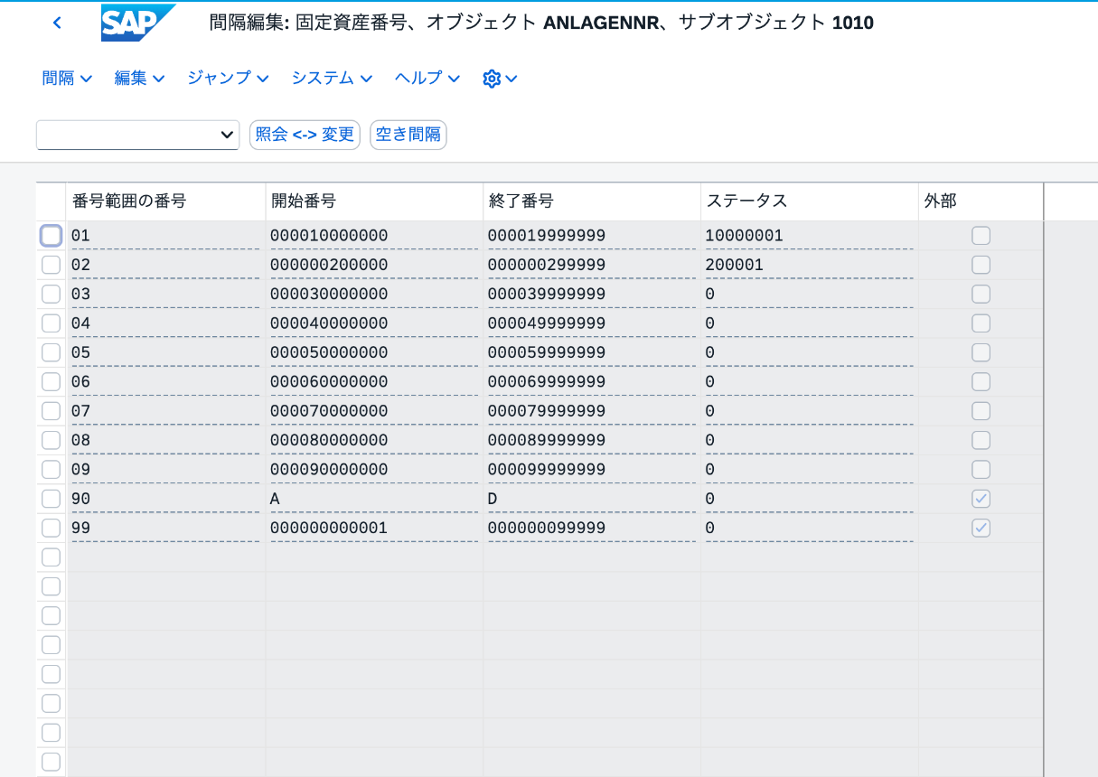Screen dimensions: 1098x777
Task: Toggle 外部 checkbox for range 90
Action: (981, 499)
